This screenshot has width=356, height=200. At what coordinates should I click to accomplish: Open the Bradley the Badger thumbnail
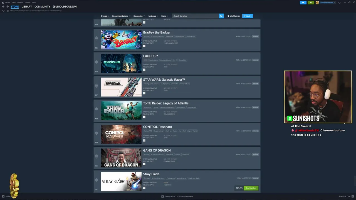pos(121,40)
